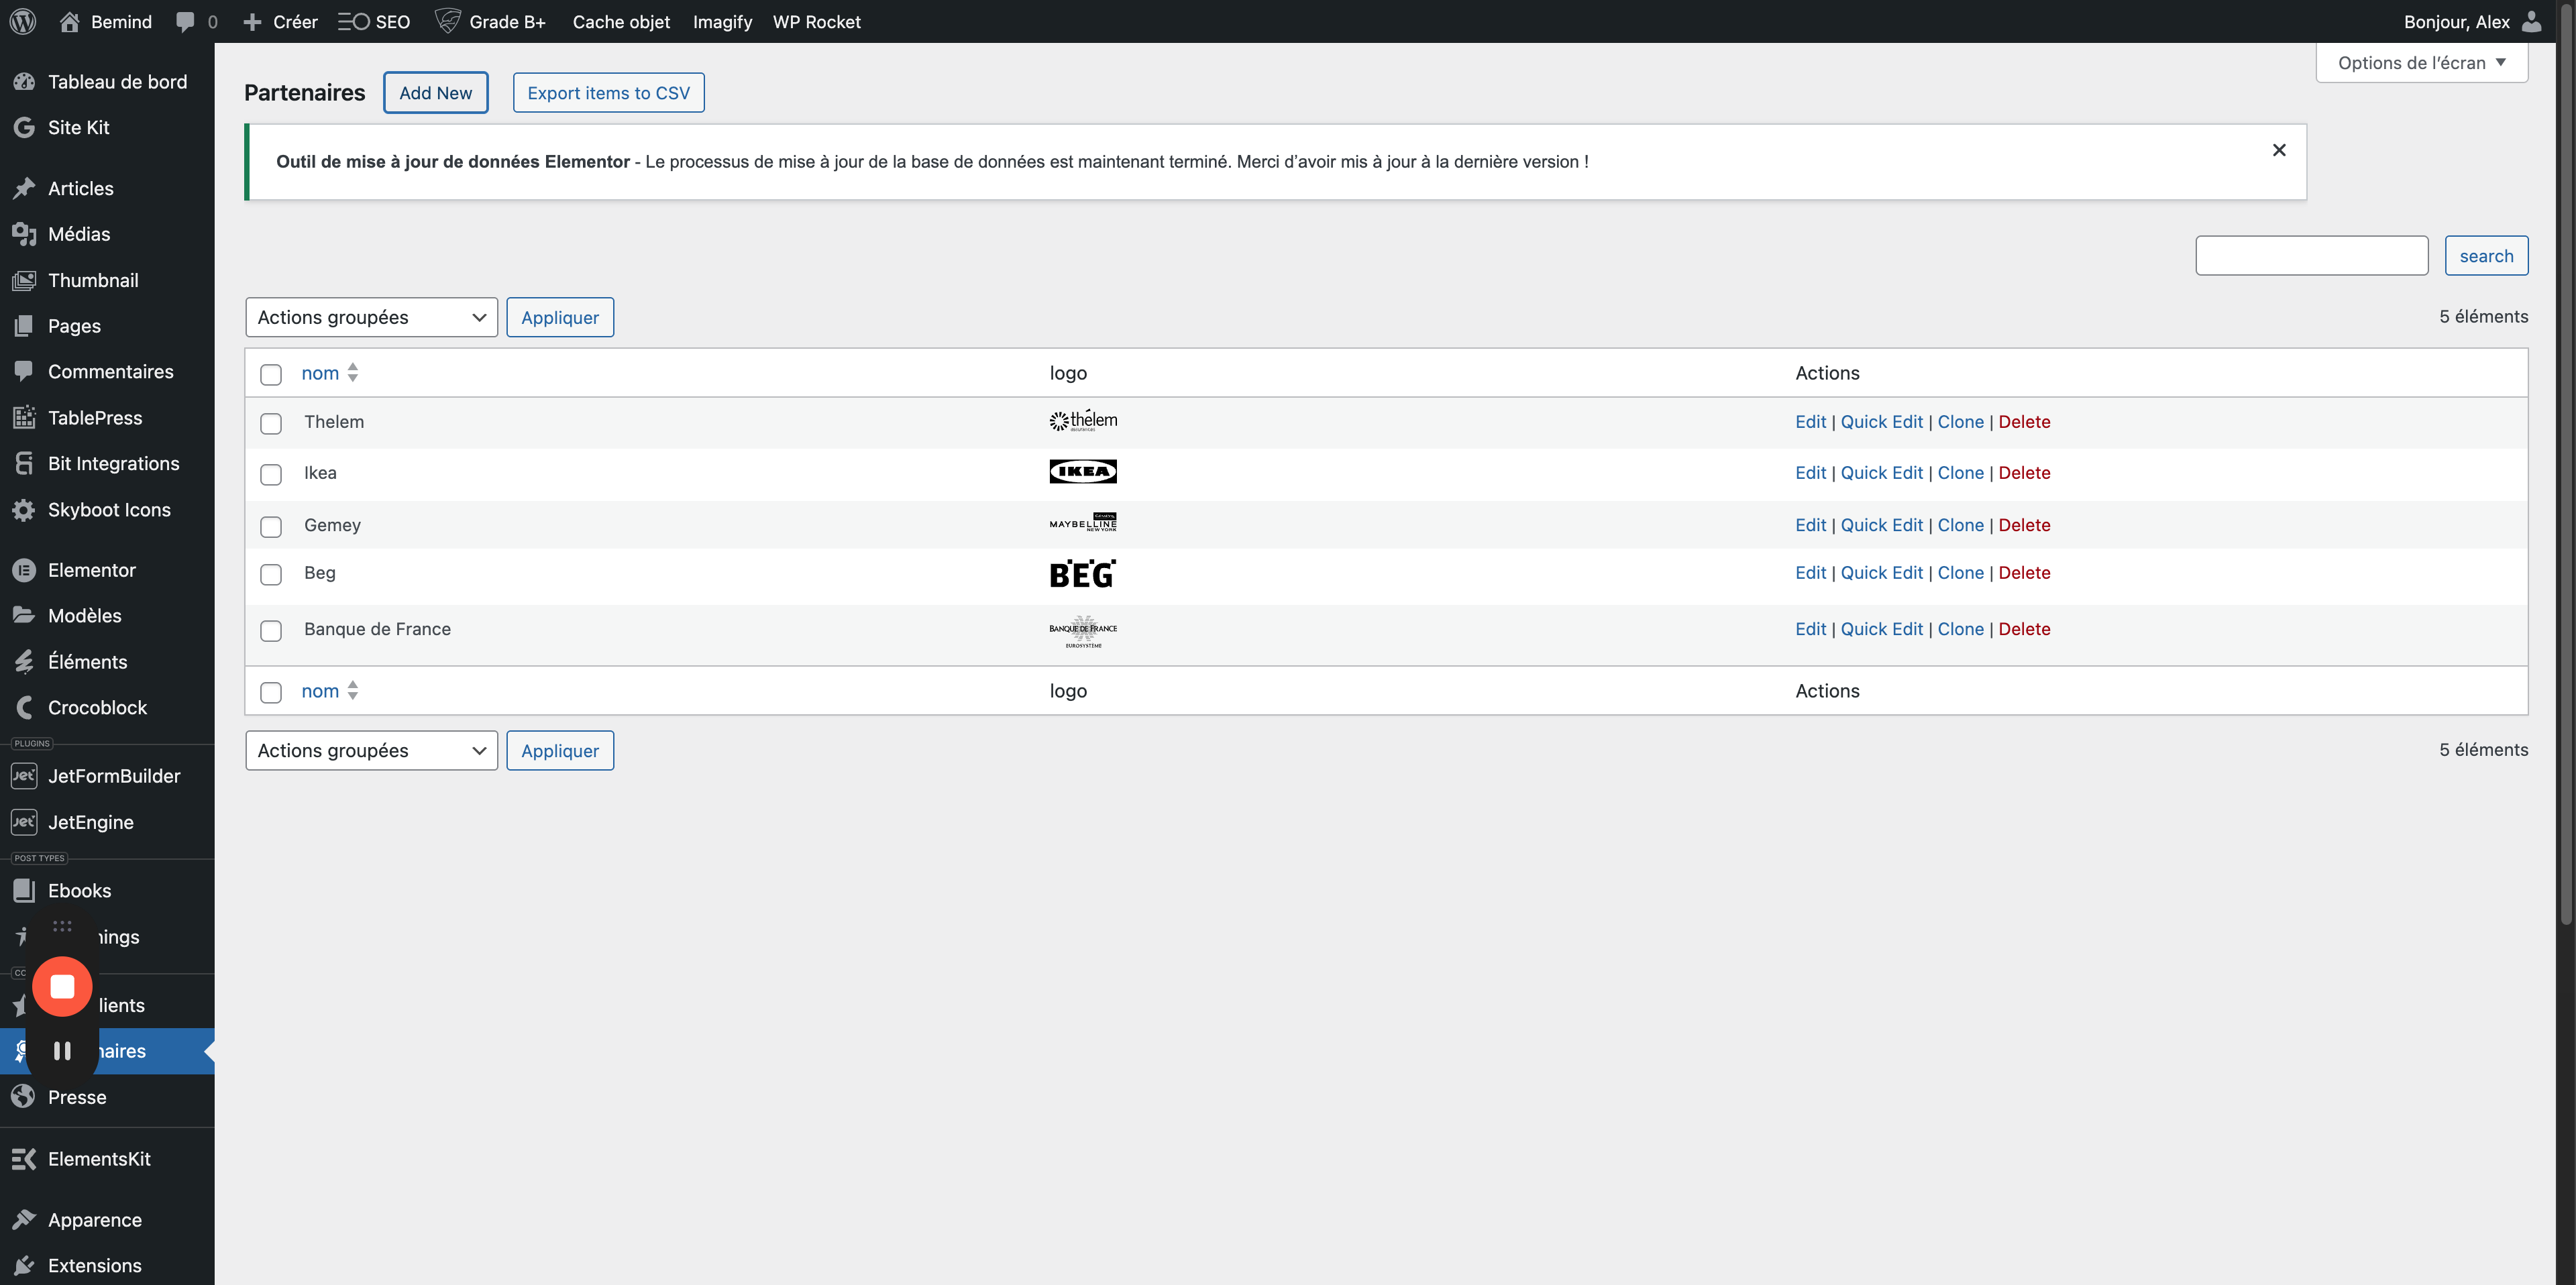Click the Tableau de bord dashboard icon
This screenshot has width=2576, height=1285.
[x=24, y=82]
